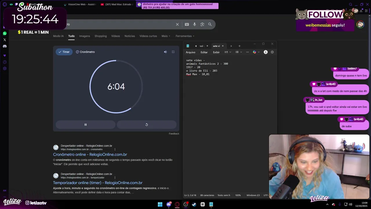Open volume control in system tray

coord(350,204)
